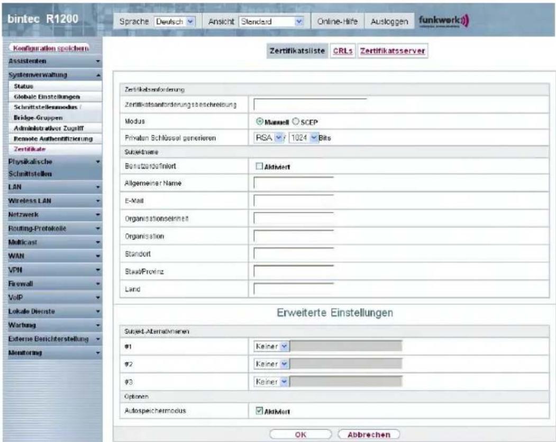
Task: Focus the Organisationseinheit field
Action: 294,219
